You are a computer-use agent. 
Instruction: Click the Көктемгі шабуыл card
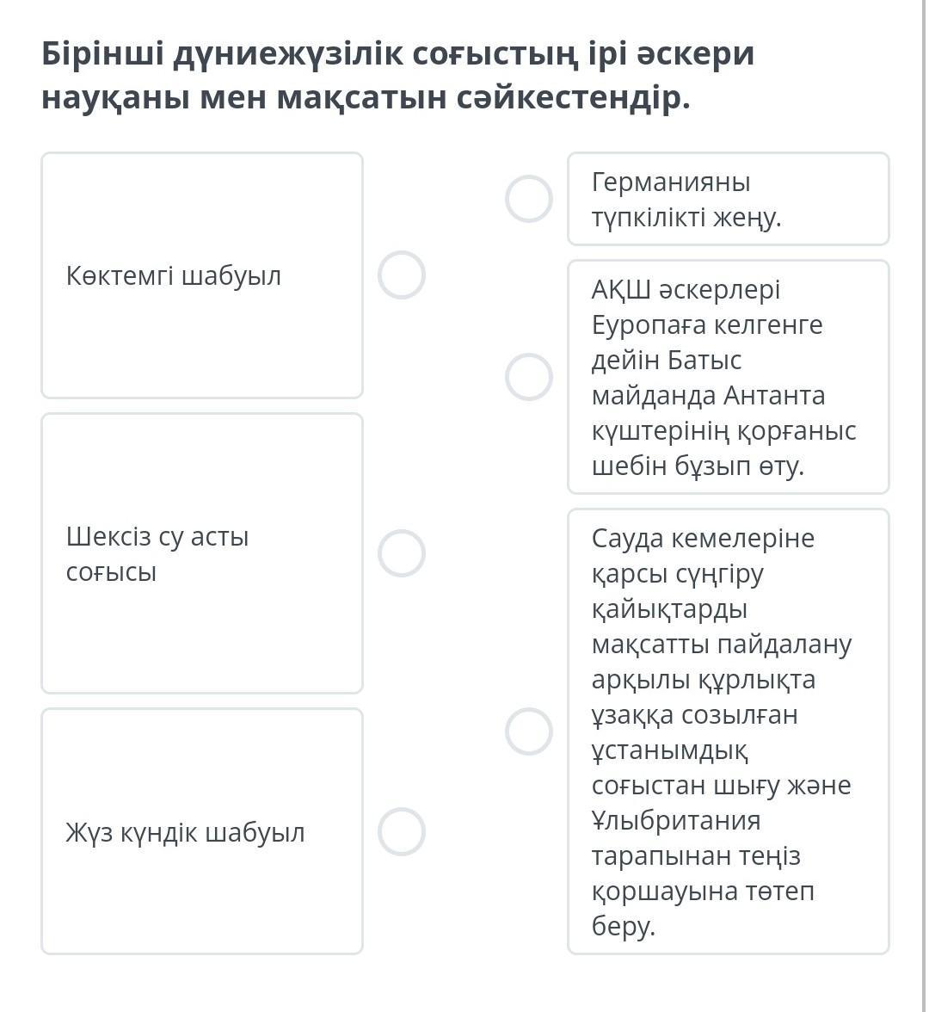(x=202, y=275)
